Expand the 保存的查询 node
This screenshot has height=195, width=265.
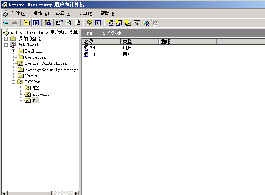pos(6,39)
